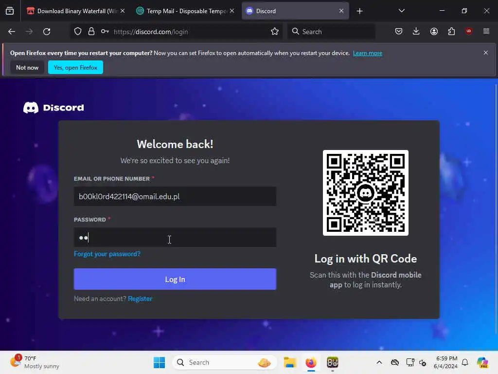Viewport: 498px width, 374px height.
Task: Open clock and date 6:59 PM
Action: [x=445, y=362]
